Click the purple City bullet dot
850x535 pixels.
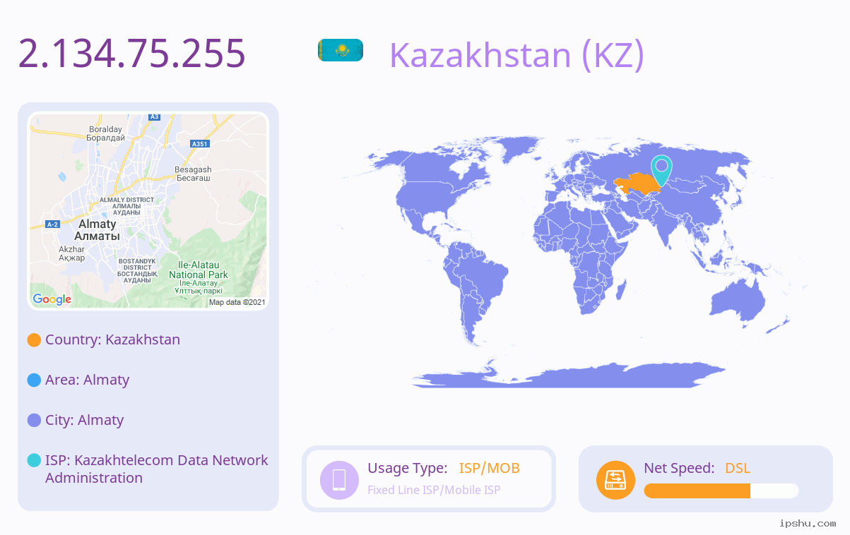(34, 421)
